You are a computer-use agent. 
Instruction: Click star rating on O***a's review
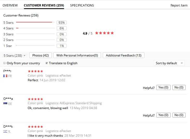[x=35, y=99]
